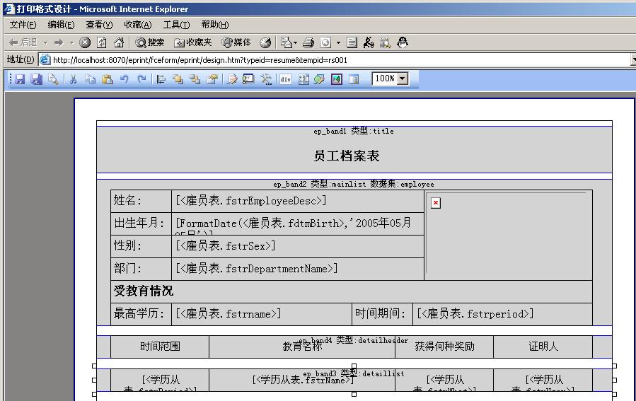Image resolution: width=636 pixels, height=401 pixels.
Task: Select the broken image placeholder
Action: point(436,203)
